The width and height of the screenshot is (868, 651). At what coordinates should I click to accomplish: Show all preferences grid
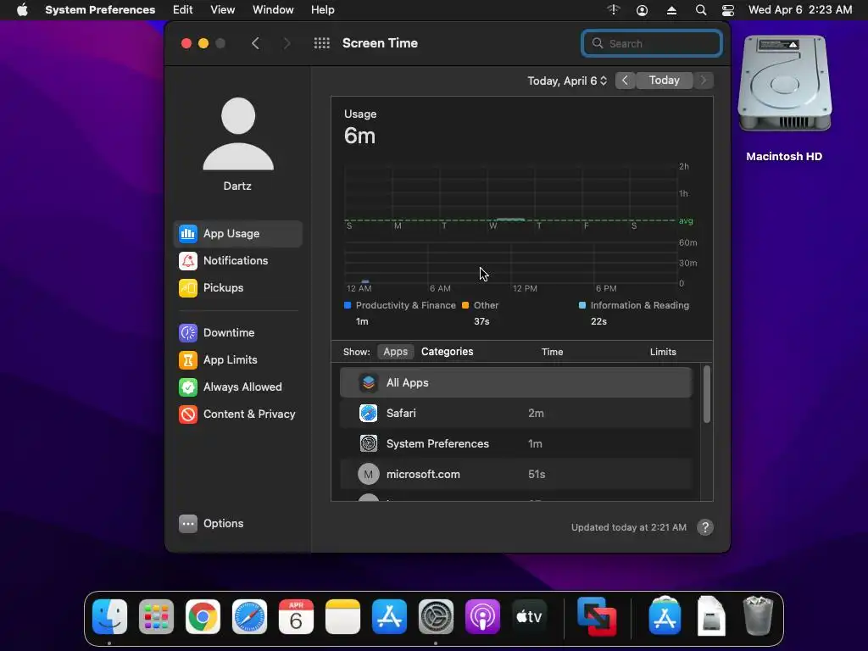321,43
